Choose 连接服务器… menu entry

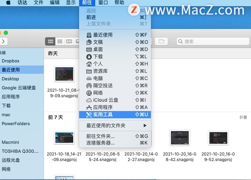(115, 143)
